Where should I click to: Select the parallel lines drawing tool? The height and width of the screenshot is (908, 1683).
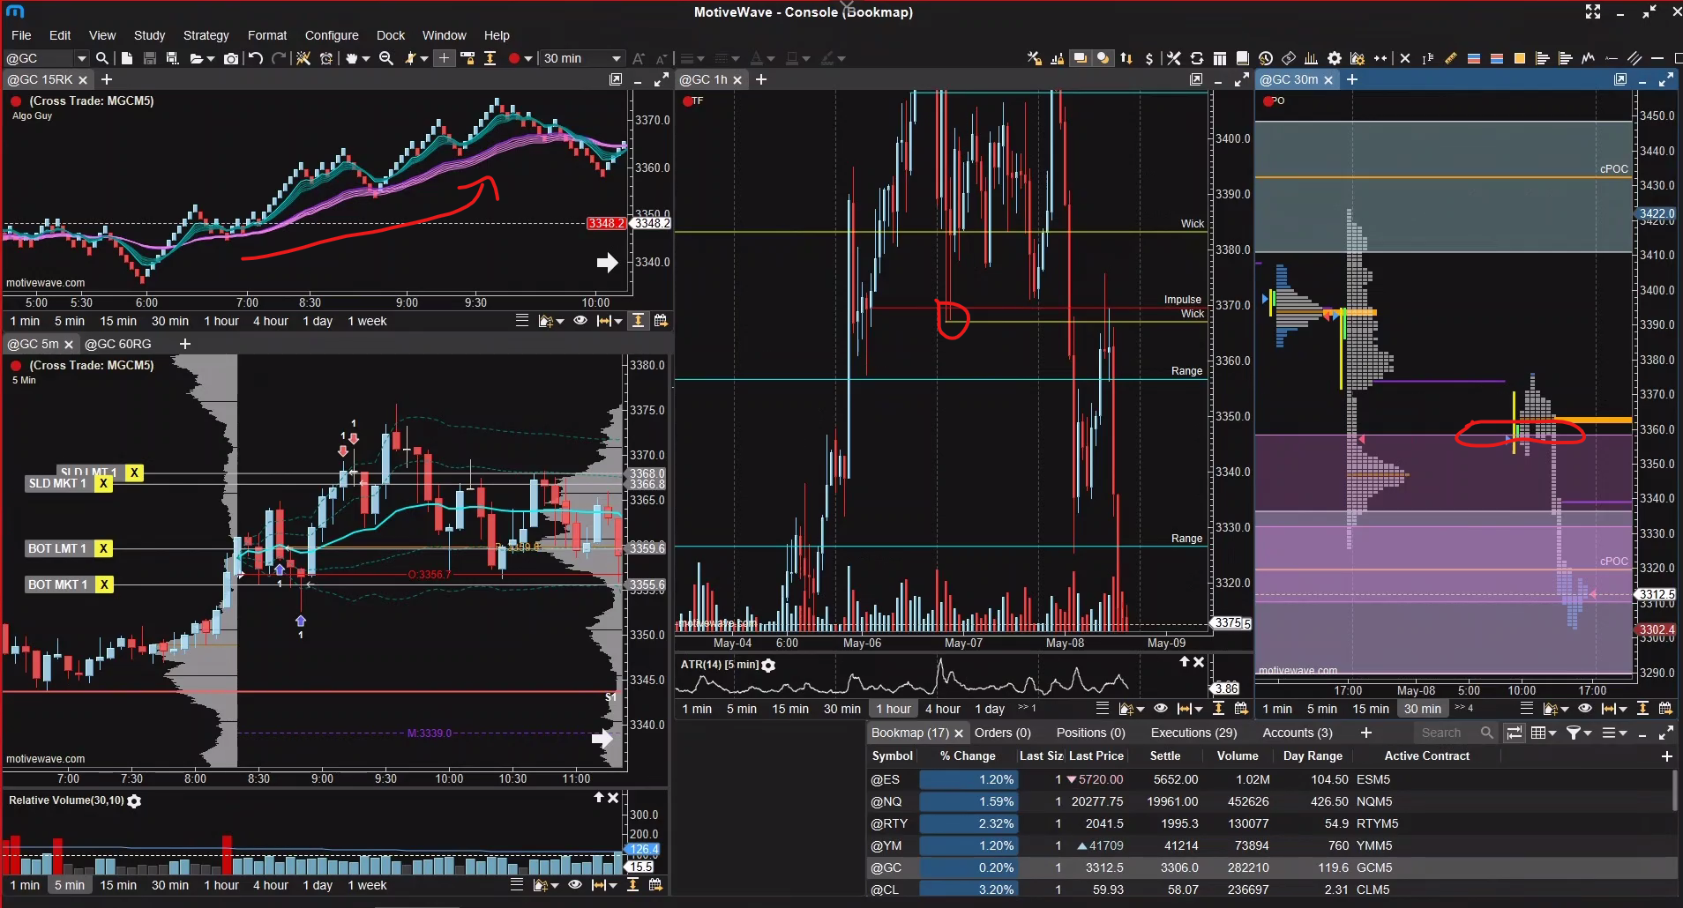[x=1634, y=58]
